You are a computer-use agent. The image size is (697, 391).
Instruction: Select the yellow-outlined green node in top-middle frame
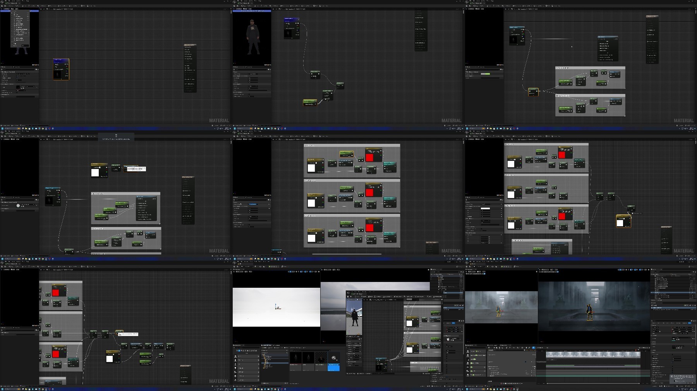coord(310,102)
